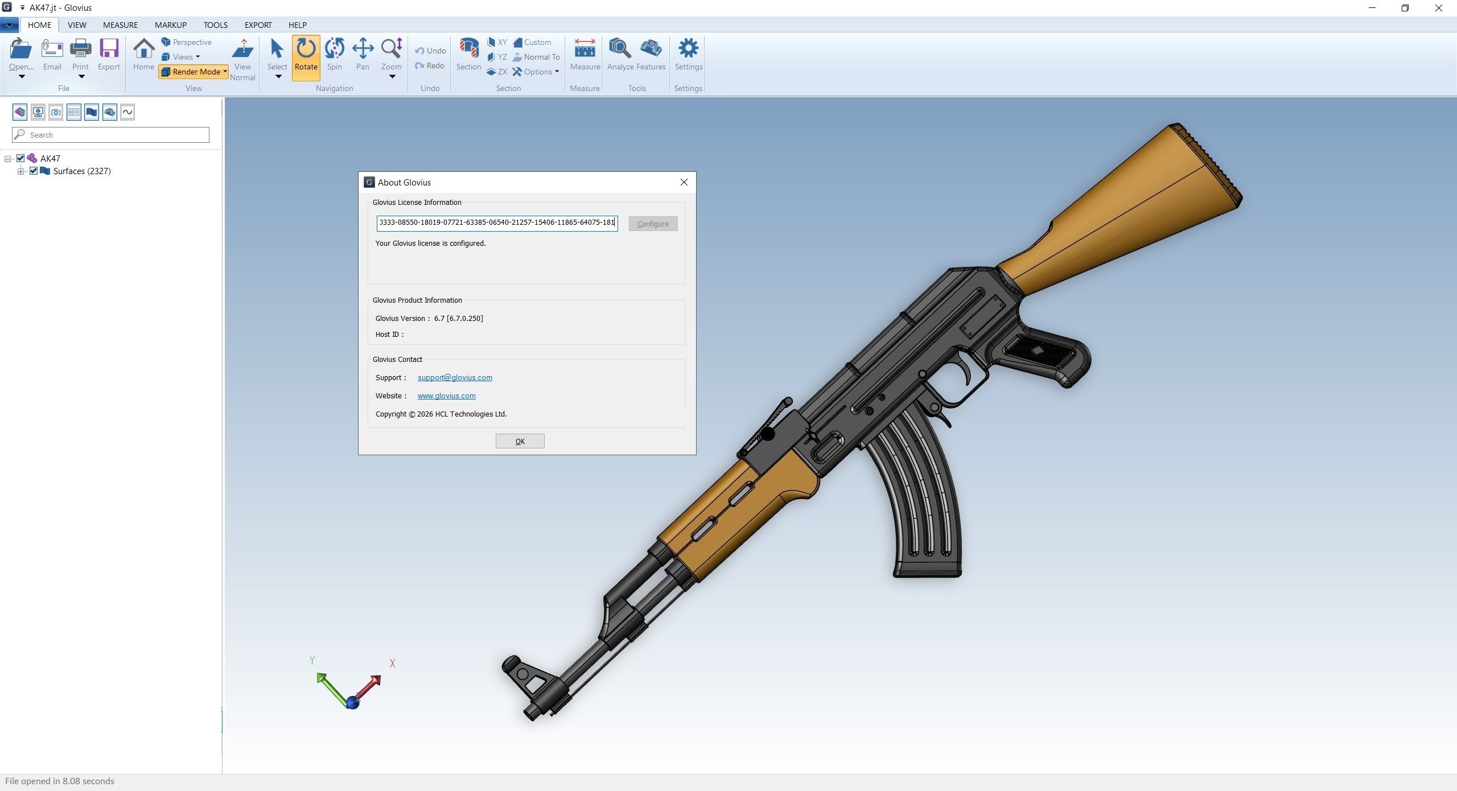1457x791 pixels.
Task: Activate the Pan tool
Action: pyautogui.click(x=363, y=56)
